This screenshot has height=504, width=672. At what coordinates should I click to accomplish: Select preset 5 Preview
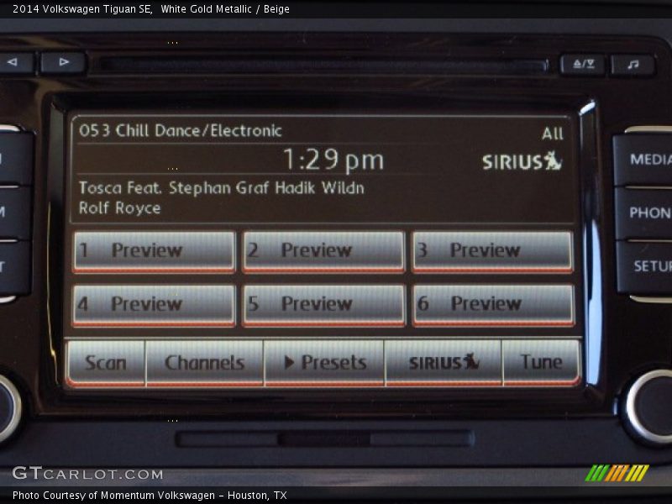tap(323, 306)
